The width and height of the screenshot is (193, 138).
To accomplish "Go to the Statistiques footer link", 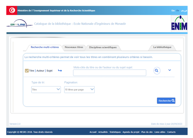I will [115, 132].
